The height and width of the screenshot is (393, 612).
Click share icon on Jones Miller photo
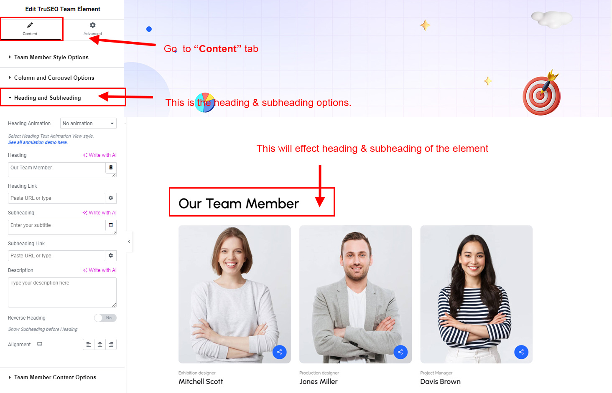(x=400, y=352)
